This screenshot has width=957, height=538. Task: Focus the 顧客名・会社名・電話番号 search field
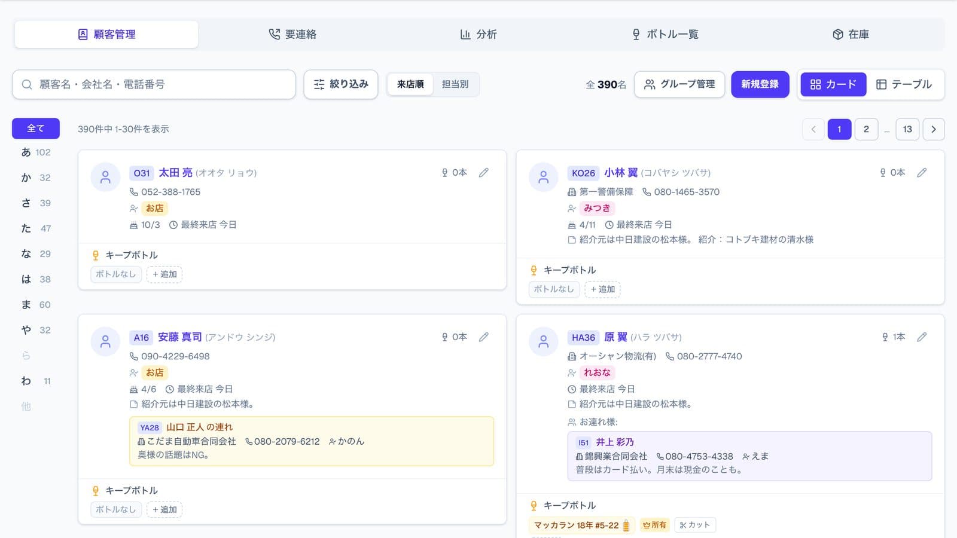coord(154,84)
